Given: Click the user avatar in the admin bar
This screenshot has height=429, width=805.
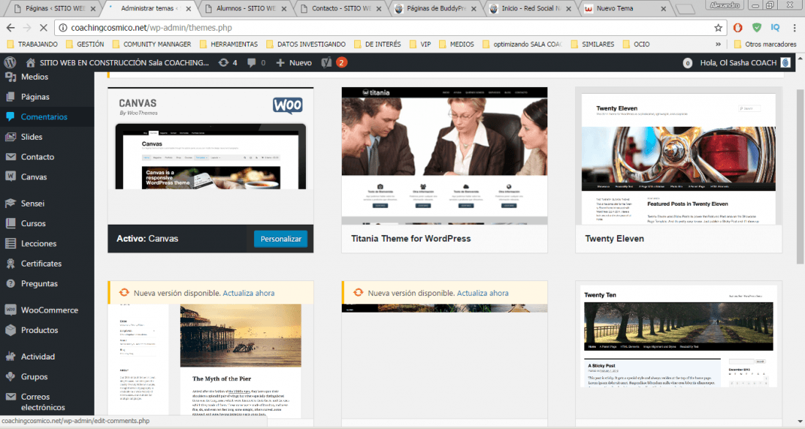Looking at the screenshot, I should (785, 63).
